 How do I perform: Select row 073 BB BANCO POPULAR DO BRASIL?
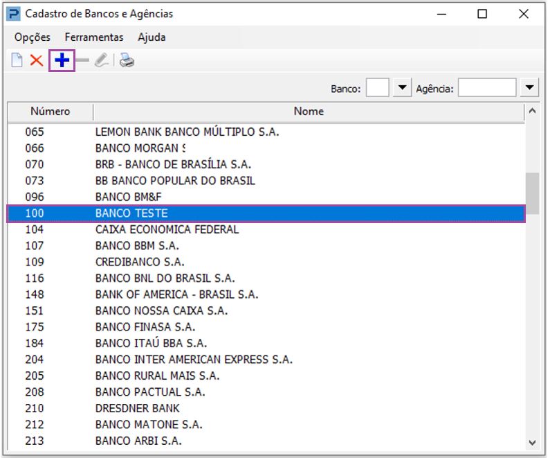[x=266, y=181]
